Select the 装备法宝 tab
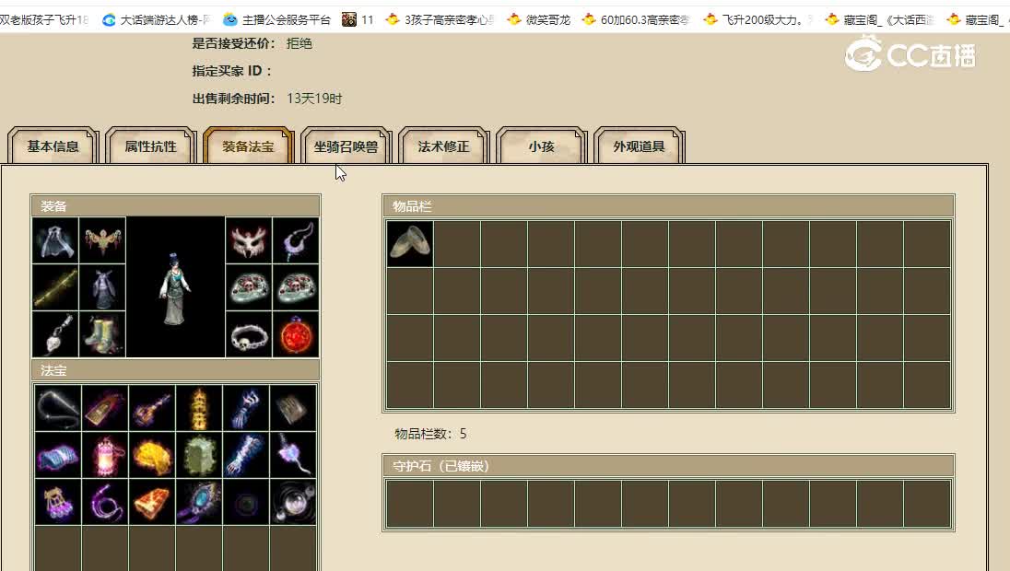The width and height of the screenshot is (1010, 571). pos(248,146)
